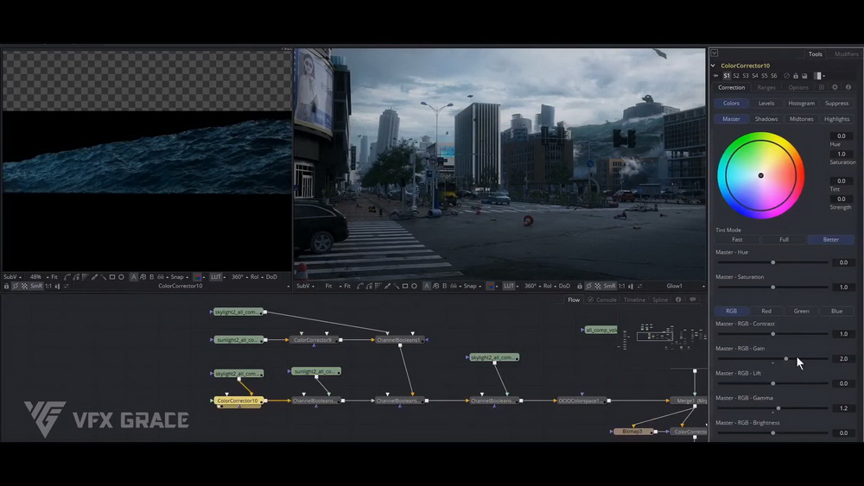Select B buffer in left viewer toolbar
This screenshot has height=486, width=864.
point(152,277)
